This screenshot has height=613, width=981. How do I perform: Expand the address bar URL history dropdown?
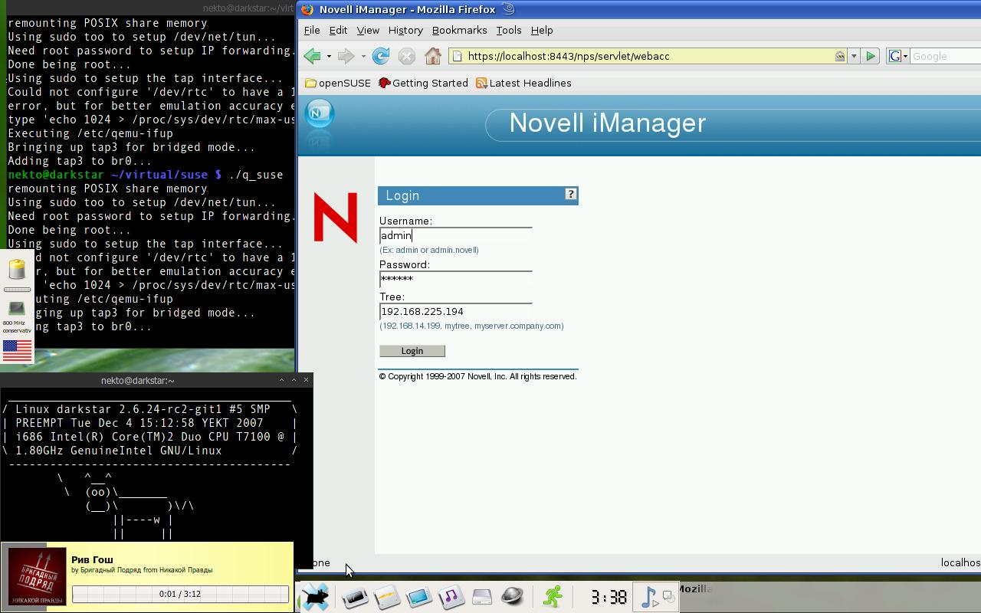(x=854, y=56)
